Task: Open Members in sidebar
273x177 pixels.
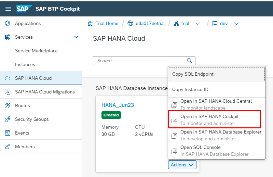Action: click(41, 147)
